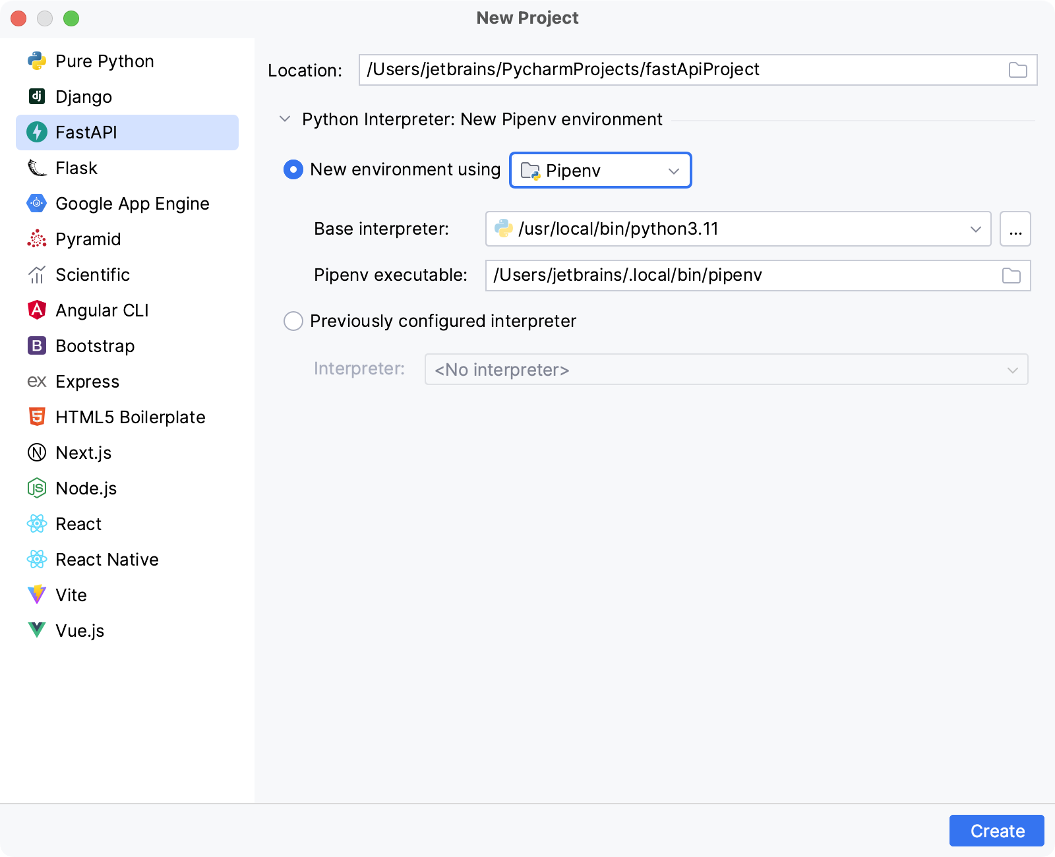This screenshot has width=1055, height=857.
Task: Choose Flask project type
Action: (127, 168)
